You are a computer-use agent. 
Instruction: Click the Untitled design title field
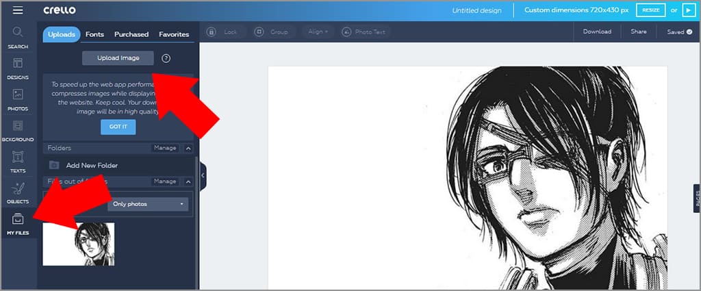[x=476, y=10]
